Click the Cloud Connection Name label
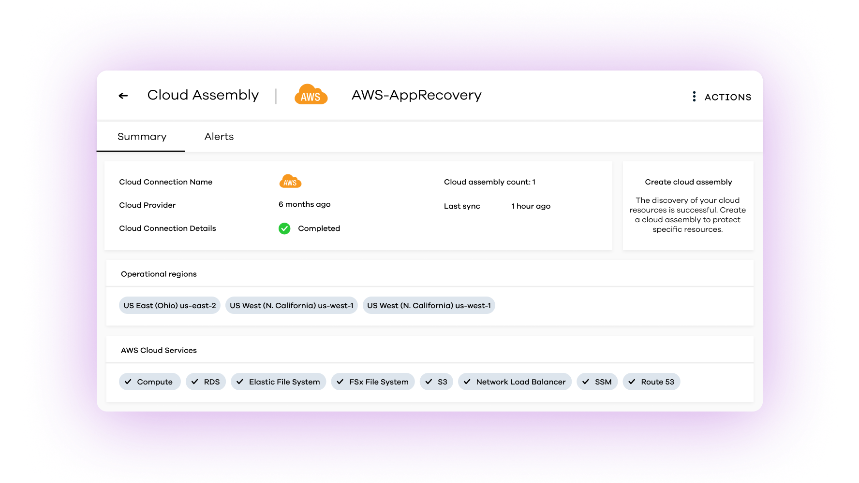The height and width of the screenshot is (483, 859). [165, 182]
